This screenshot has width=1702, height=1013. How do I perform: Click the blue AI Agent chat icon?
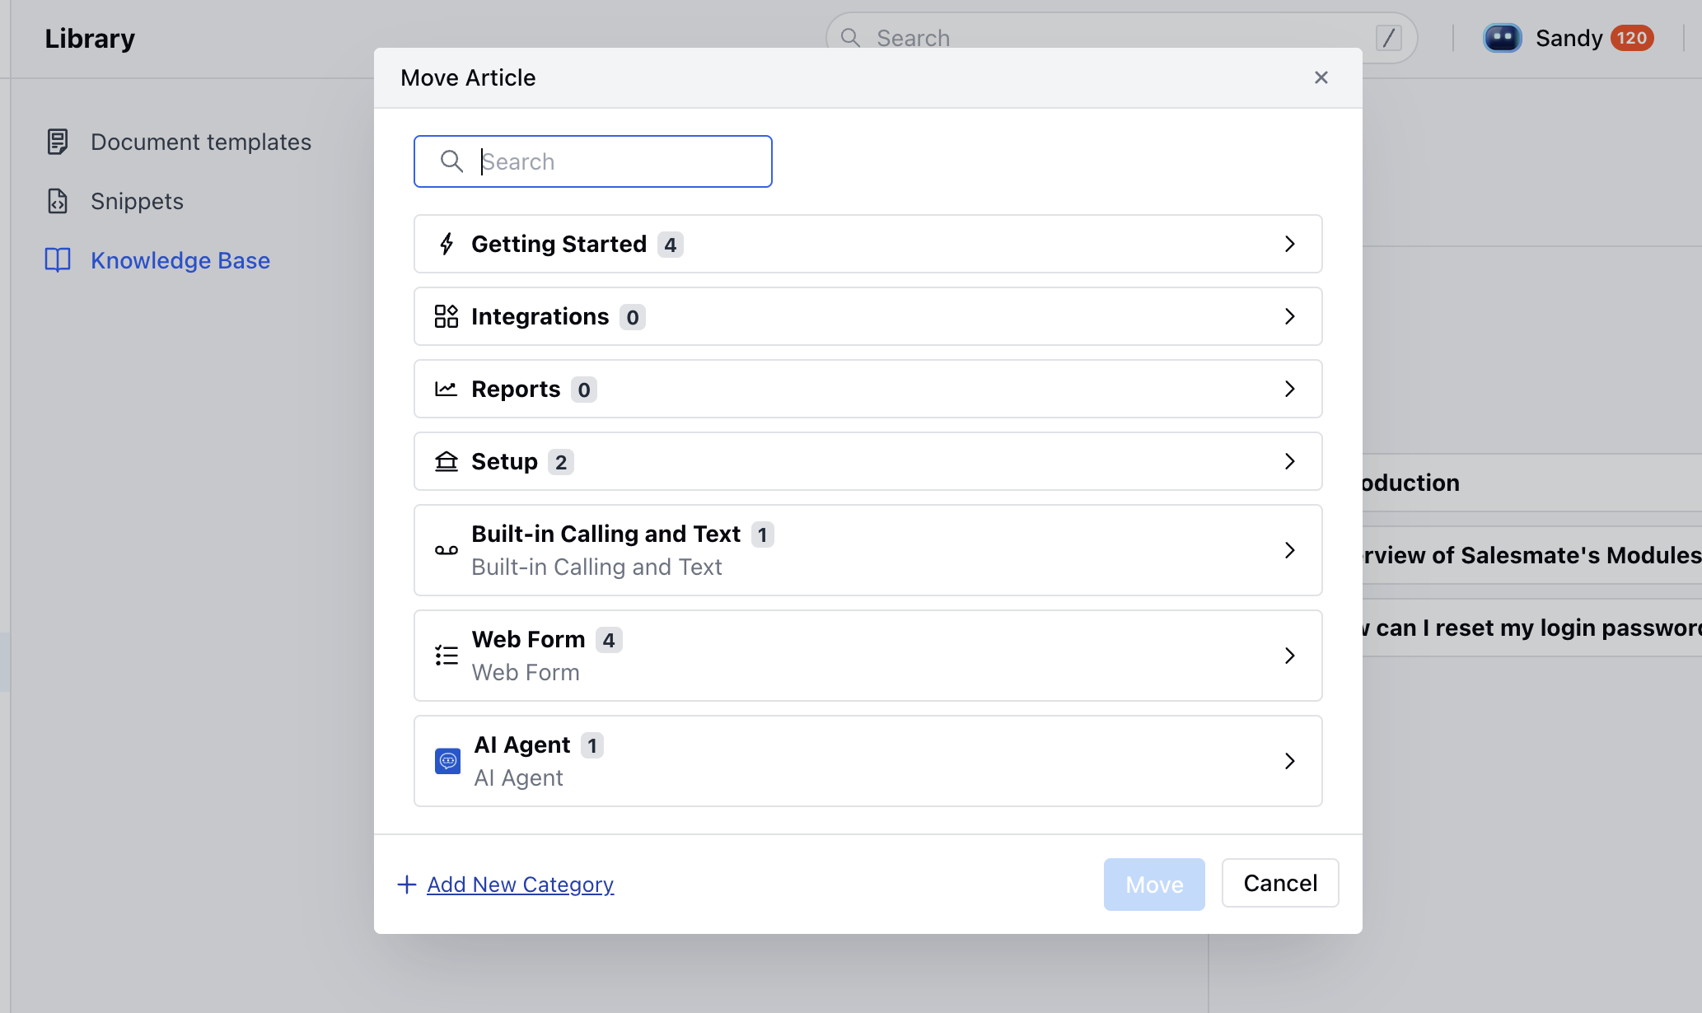(x=447, y=761)
